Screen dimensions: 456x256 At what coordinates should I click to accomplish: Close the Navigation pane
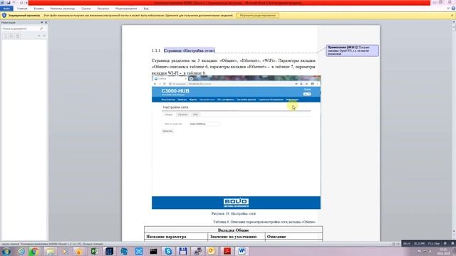46,22
